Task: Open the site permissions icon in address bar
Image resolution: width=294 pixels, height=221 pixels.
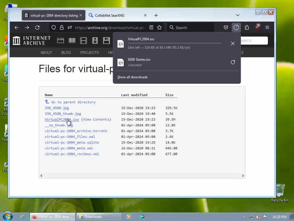Action: (x=70, y=28)
